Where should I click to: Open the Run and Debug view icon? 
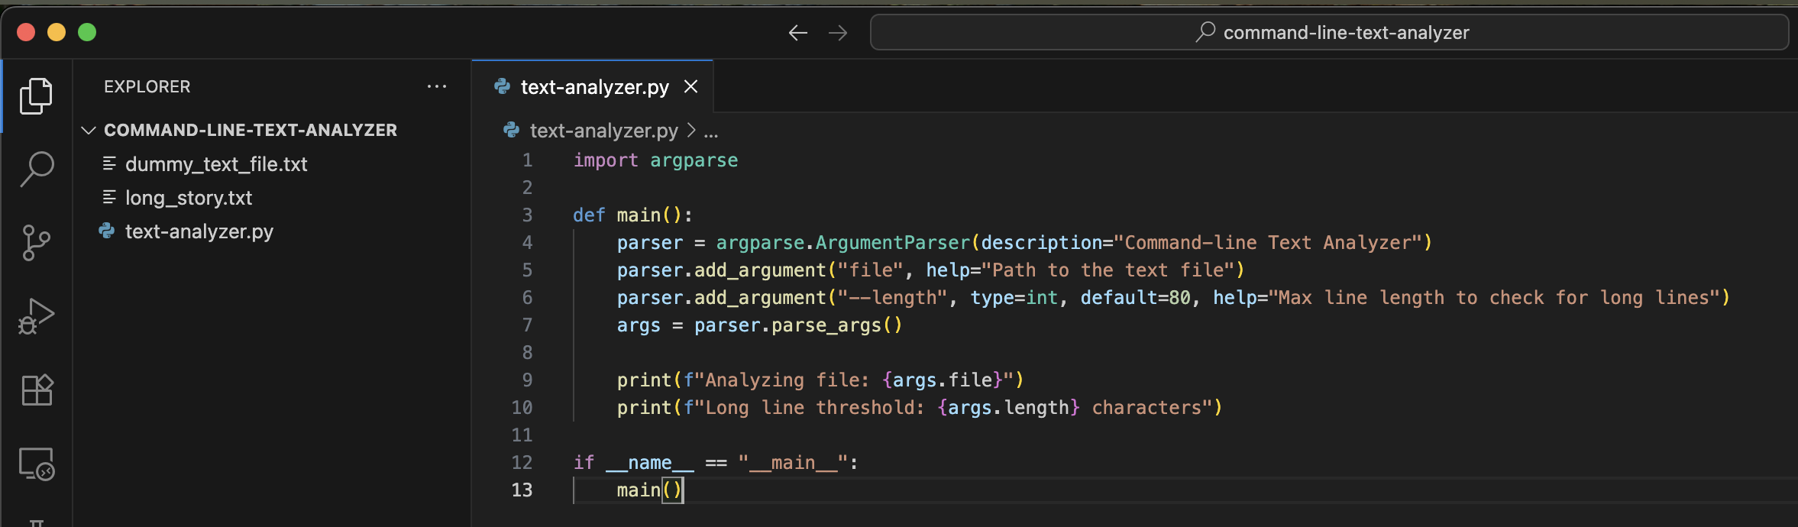pos(36,316)
